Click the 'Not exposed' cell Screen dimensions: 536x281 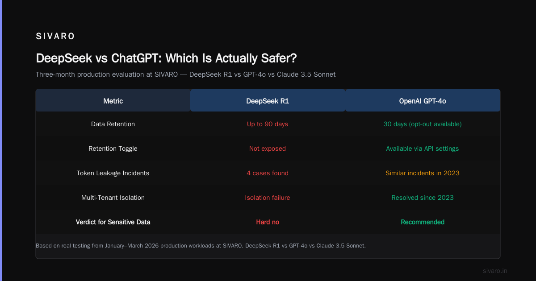point(268,149)
